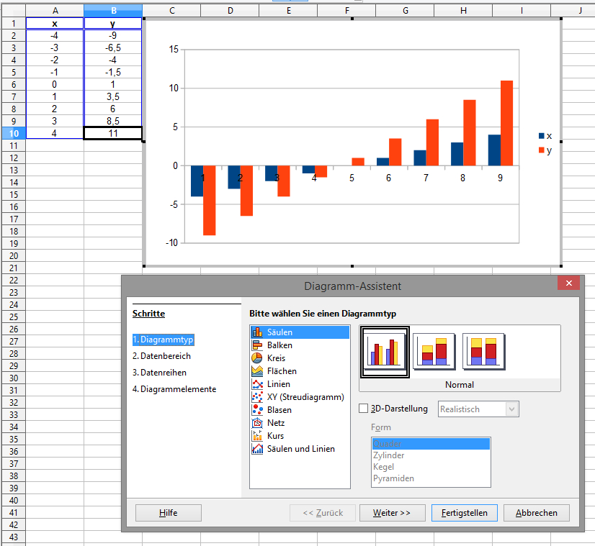
Task: Click the Weiter >> button
Action: tap(391, 513)
